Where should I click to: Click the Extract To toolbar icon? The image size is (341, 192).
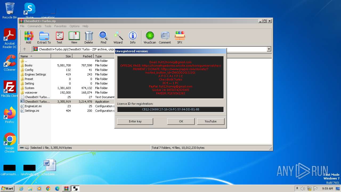coord(44,38)
